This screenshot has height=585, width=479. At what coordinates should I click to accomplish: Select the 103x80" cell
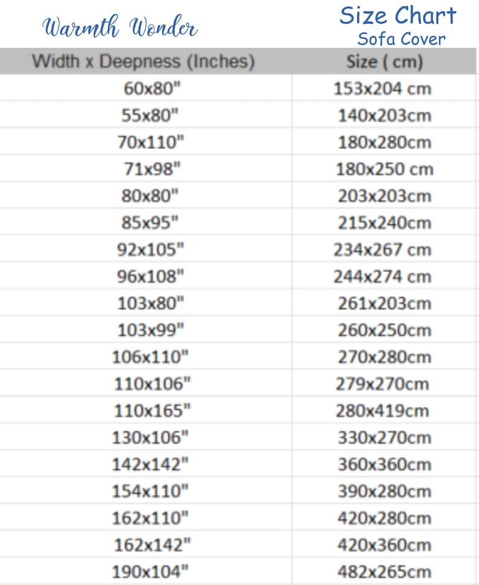[x=146, y=303]
